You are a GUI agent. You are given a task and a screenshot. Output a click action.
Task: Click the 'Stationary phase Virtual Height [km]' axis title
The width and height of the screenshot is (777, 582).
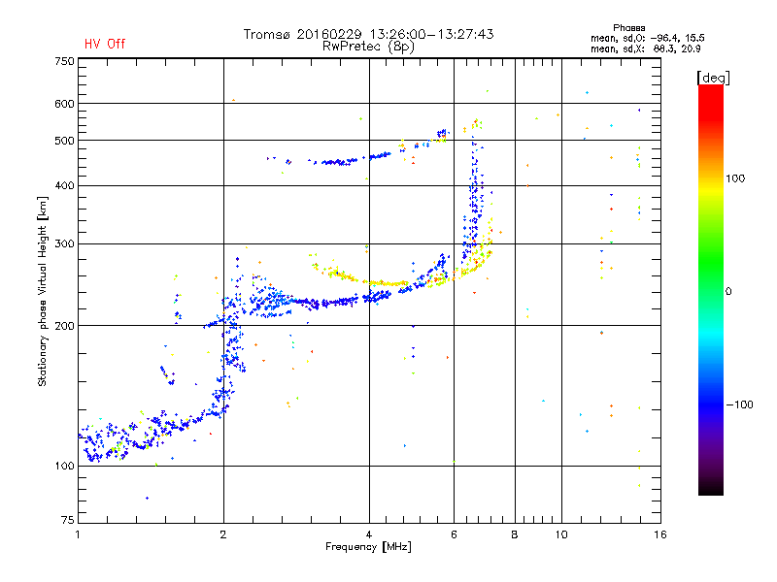[x=42, y=292]
